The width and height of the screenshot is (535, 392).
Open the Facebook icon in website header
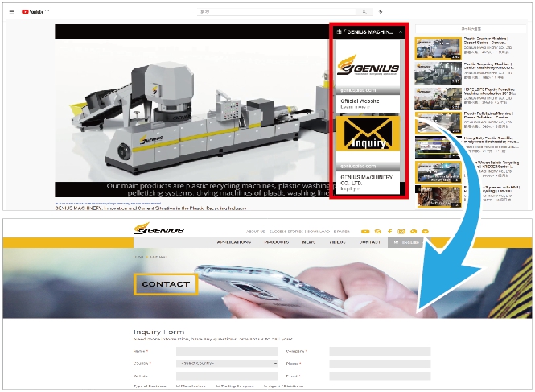tap(389, 232)
